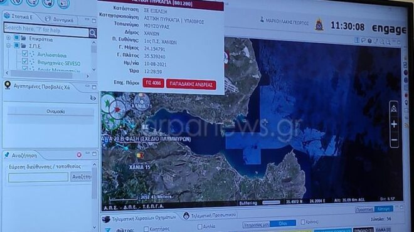
Task: Click the ΧΑΝΙΑ 1 circle marker on map
Action: click(142, 102)
